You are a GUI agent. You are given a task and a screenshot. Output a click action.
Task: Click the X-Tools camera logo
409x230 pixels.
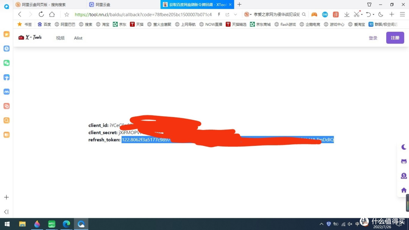(x=21, y=37)
